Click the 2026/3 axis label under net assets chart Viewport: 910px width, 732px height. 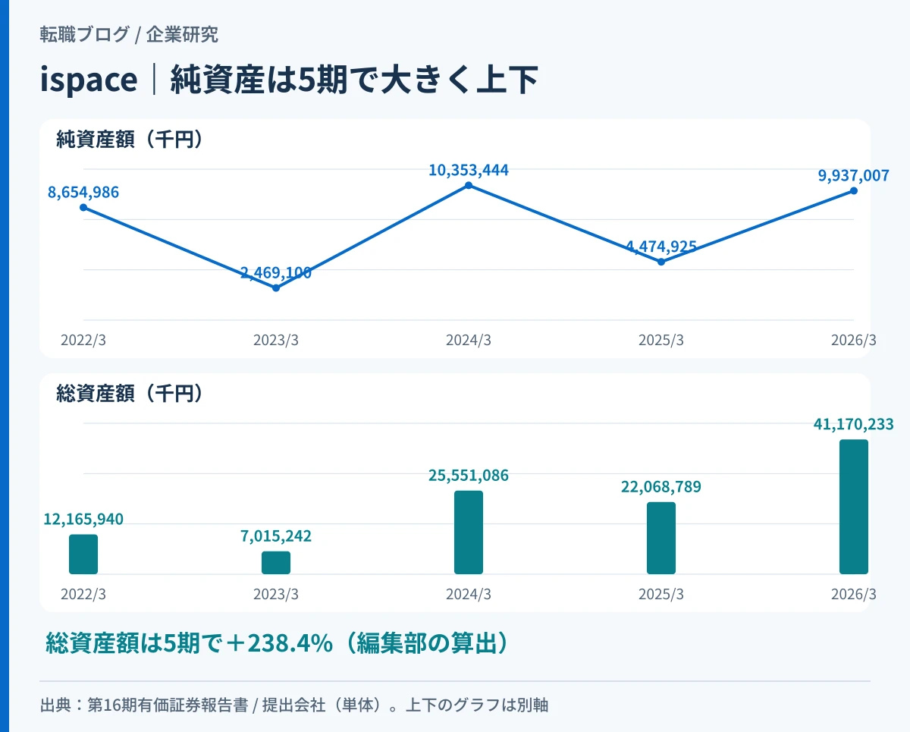coord(854,341)
